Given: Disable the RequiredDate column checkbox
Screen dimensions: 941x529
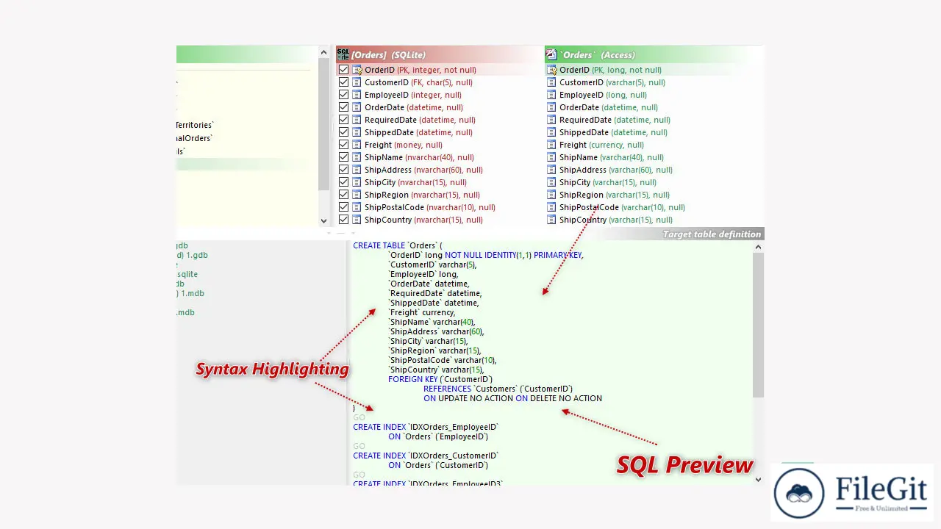Looking at the screenshot, I should pos(343,120).
